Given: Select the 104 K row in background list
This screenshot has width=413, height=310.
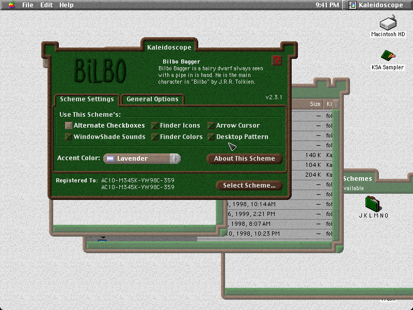Looking at the screenshot, I should [x=312, y=165].
